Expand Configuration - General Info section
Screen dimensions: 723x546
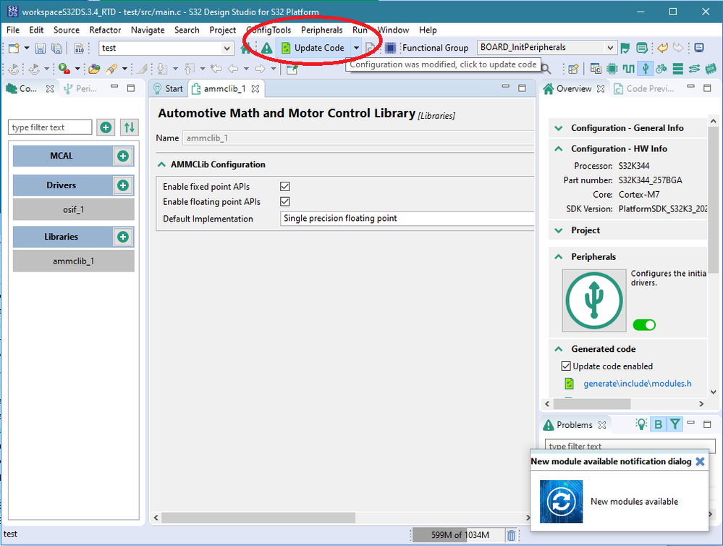559,128
